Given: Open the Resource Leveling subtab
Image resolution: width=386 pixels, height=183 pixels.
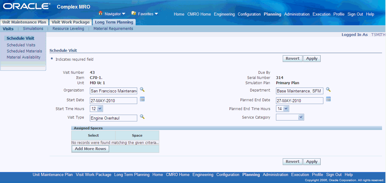Looking at the screenshot, I should click(x=68, y=29).
